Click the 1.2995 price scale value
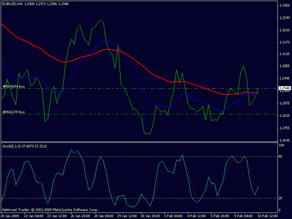The width and height of the screenshot is (292, 219). tap(285, 78)
